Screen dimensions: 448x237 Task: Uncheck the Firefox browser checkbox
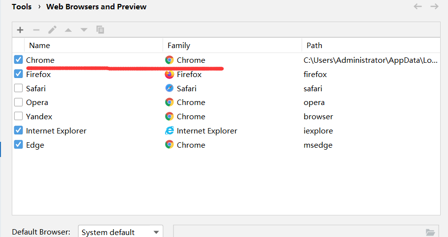pyautogui.click(x=19, y=74)
